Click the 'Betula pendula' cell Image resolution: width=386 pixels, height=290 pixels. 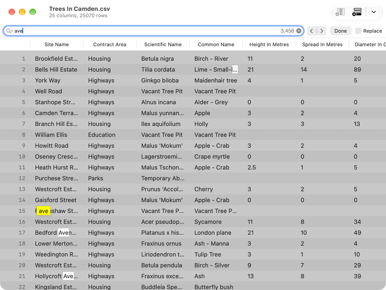coord(162,265)
